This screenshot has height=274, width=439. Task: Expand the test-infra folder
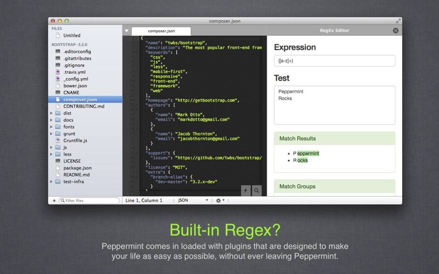[x=51, y=182]
